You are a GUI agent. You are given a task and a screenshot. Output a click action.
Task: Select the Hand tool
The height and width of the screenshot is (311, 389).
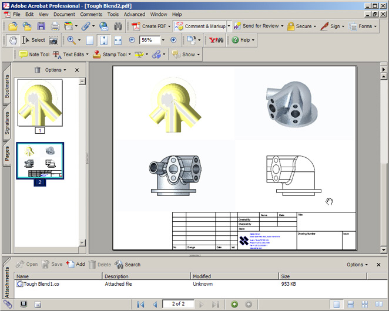(x=13, y=40)
